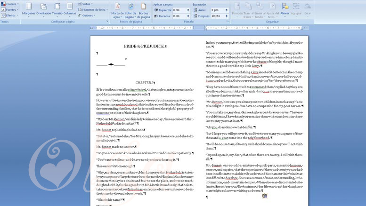Click the right indent icon beside Derecha
Viewport: 366px width, 206px height.
tap(156, 16)
